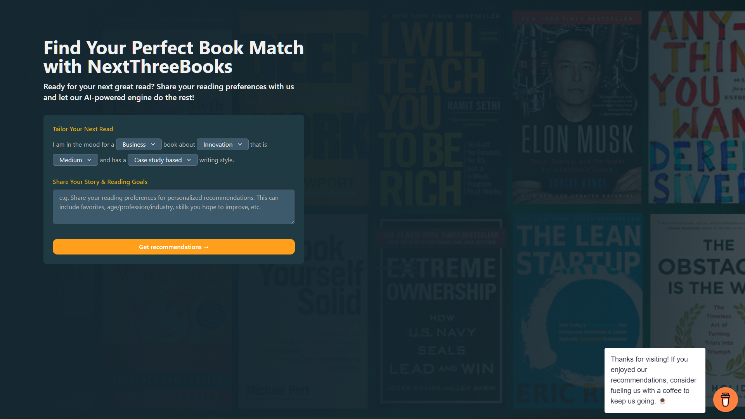Open the Medium book length dropdown
The width and height of the screenshot is (745, 419).
click(75, 160)
